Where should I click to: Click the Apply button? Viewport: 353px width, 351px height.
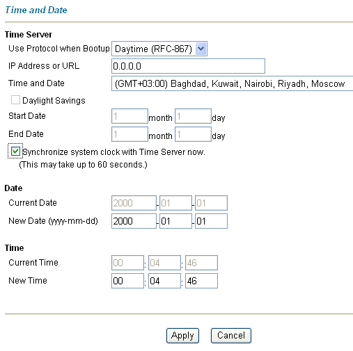pyautogui.click(x=182, y=336)
